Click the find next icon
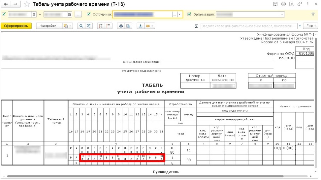Viewport: 321px width, 180px height. coord(89,26)
